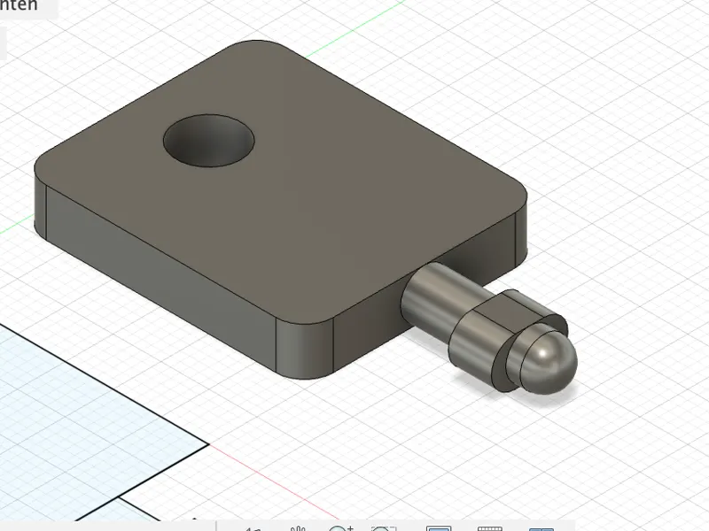709x531 pixels.
Task: Select the circular hole in the plate
Action: 209,141
